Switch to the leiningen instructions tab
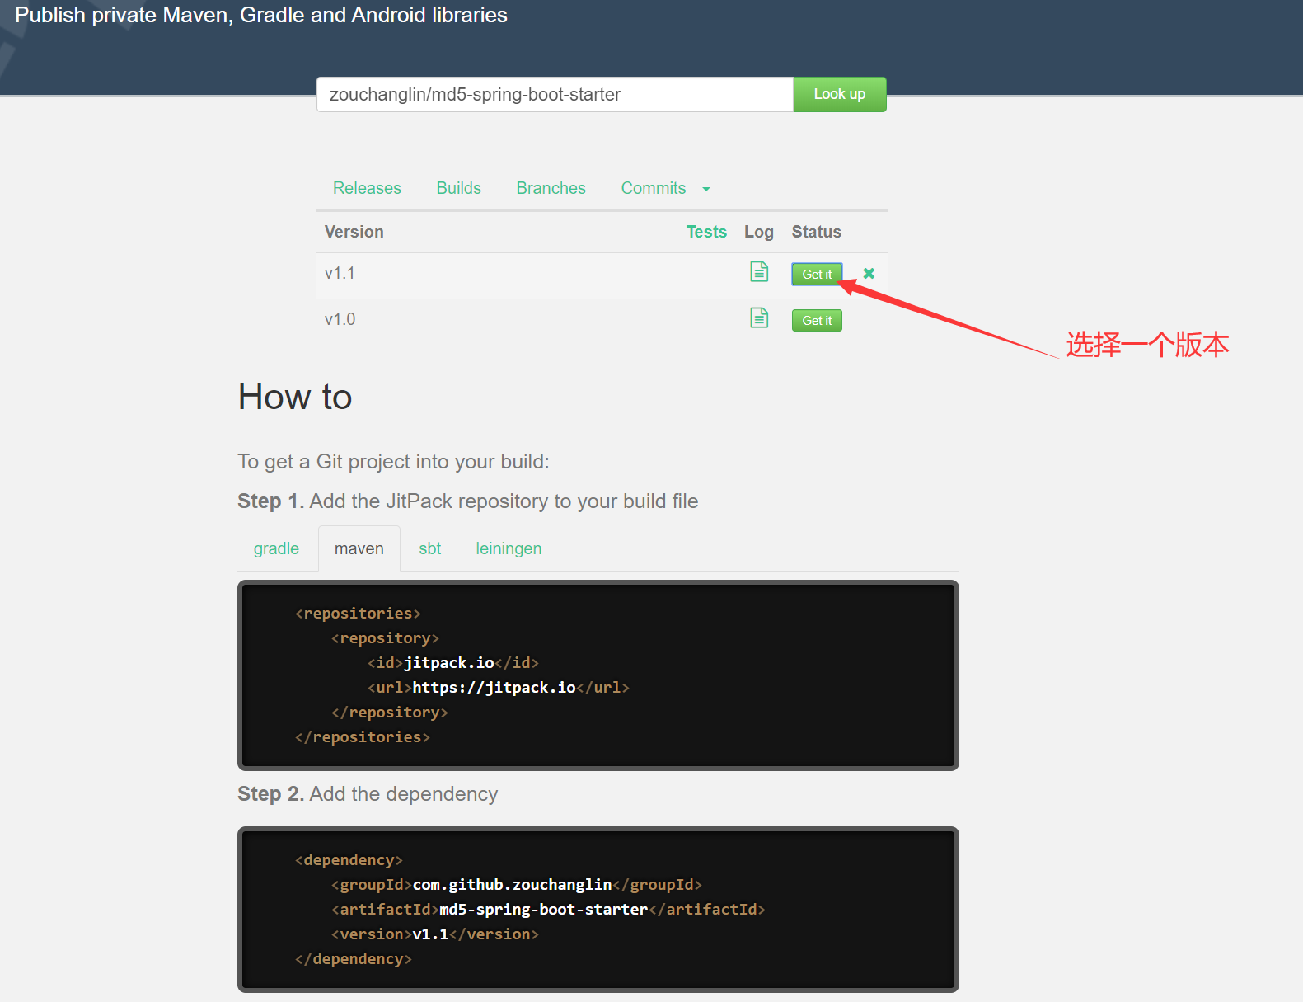The image size is (1303, 1002). point(509,548)
